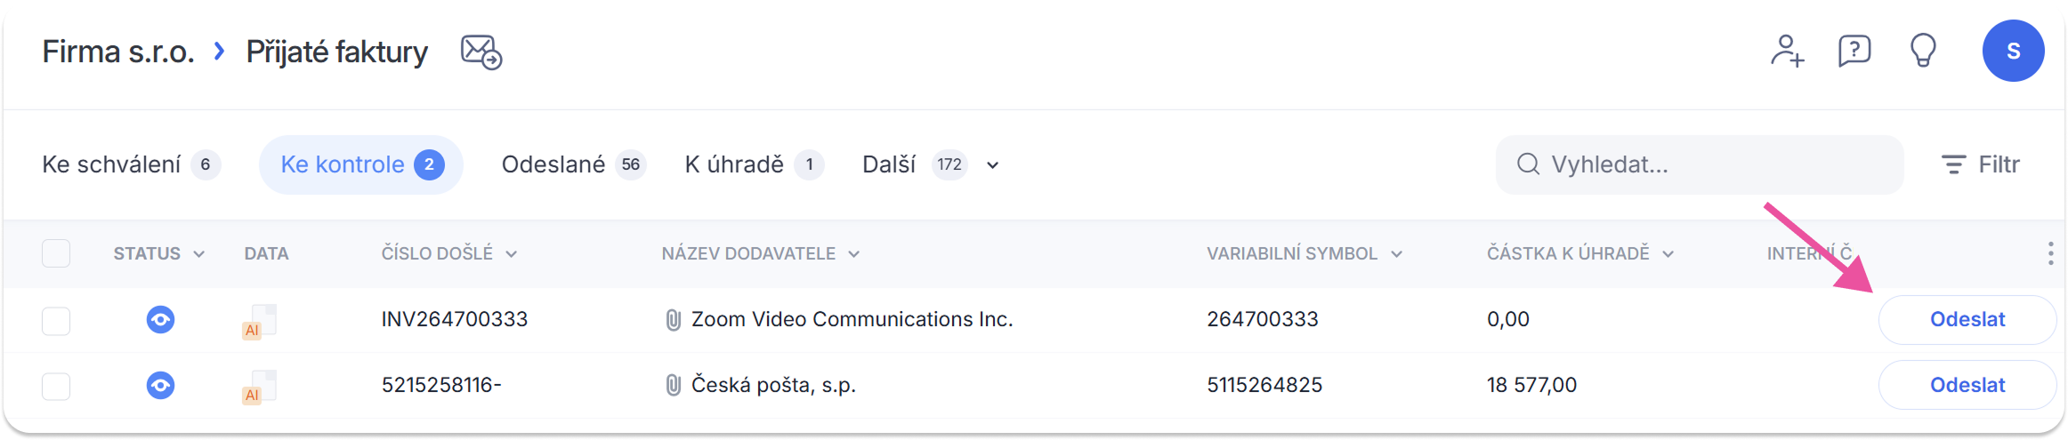
Task: Click the lightbulb tips icon
Action: coord(1923,52)
